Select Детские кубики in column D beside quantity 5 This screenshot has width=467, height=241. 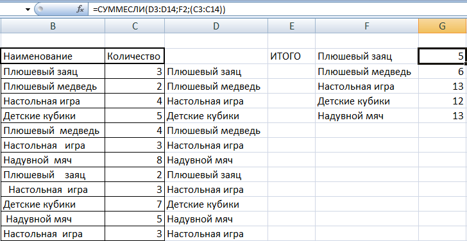(216, 116)
